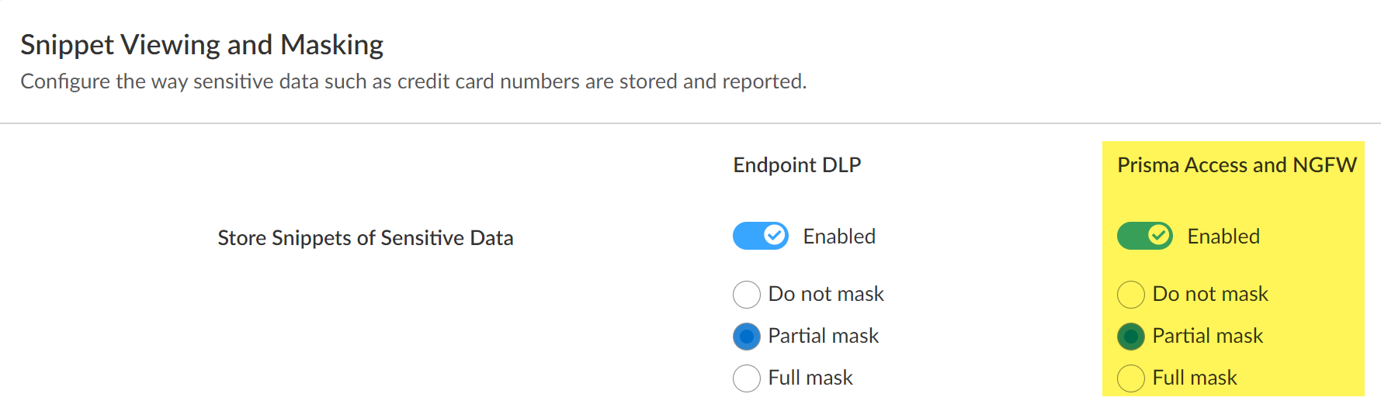Select Prisma Access 'Partial mask' radio button
Image resolution: width=1381 pixels, height=418 pixels.
(1130, 337)
